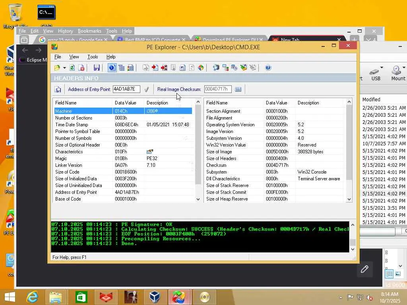The height and width of the screenshot is (305, 407).
Task: Click the Windows Start button
Action: (10, 297)
